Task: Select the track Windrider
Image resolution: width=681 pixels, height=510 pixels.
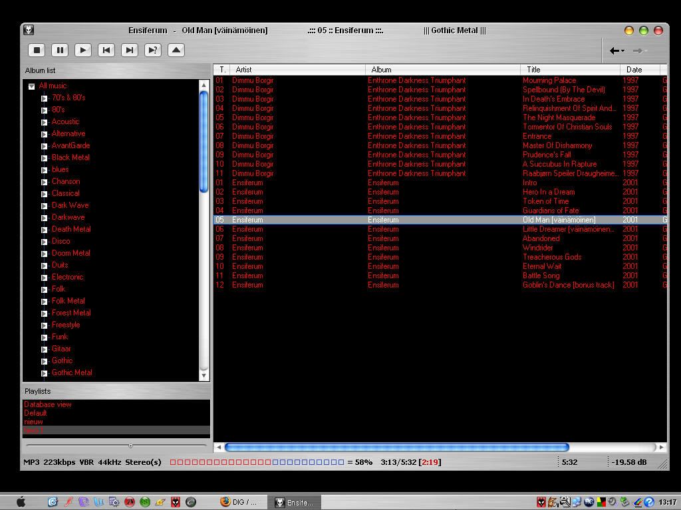Action: coord(537,248)
